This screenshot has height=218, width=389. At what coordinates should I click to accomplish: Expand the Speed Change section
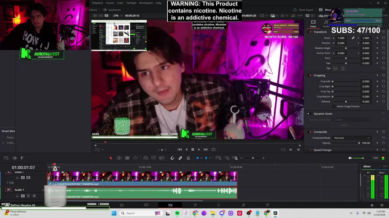click(x=322, y=150)
